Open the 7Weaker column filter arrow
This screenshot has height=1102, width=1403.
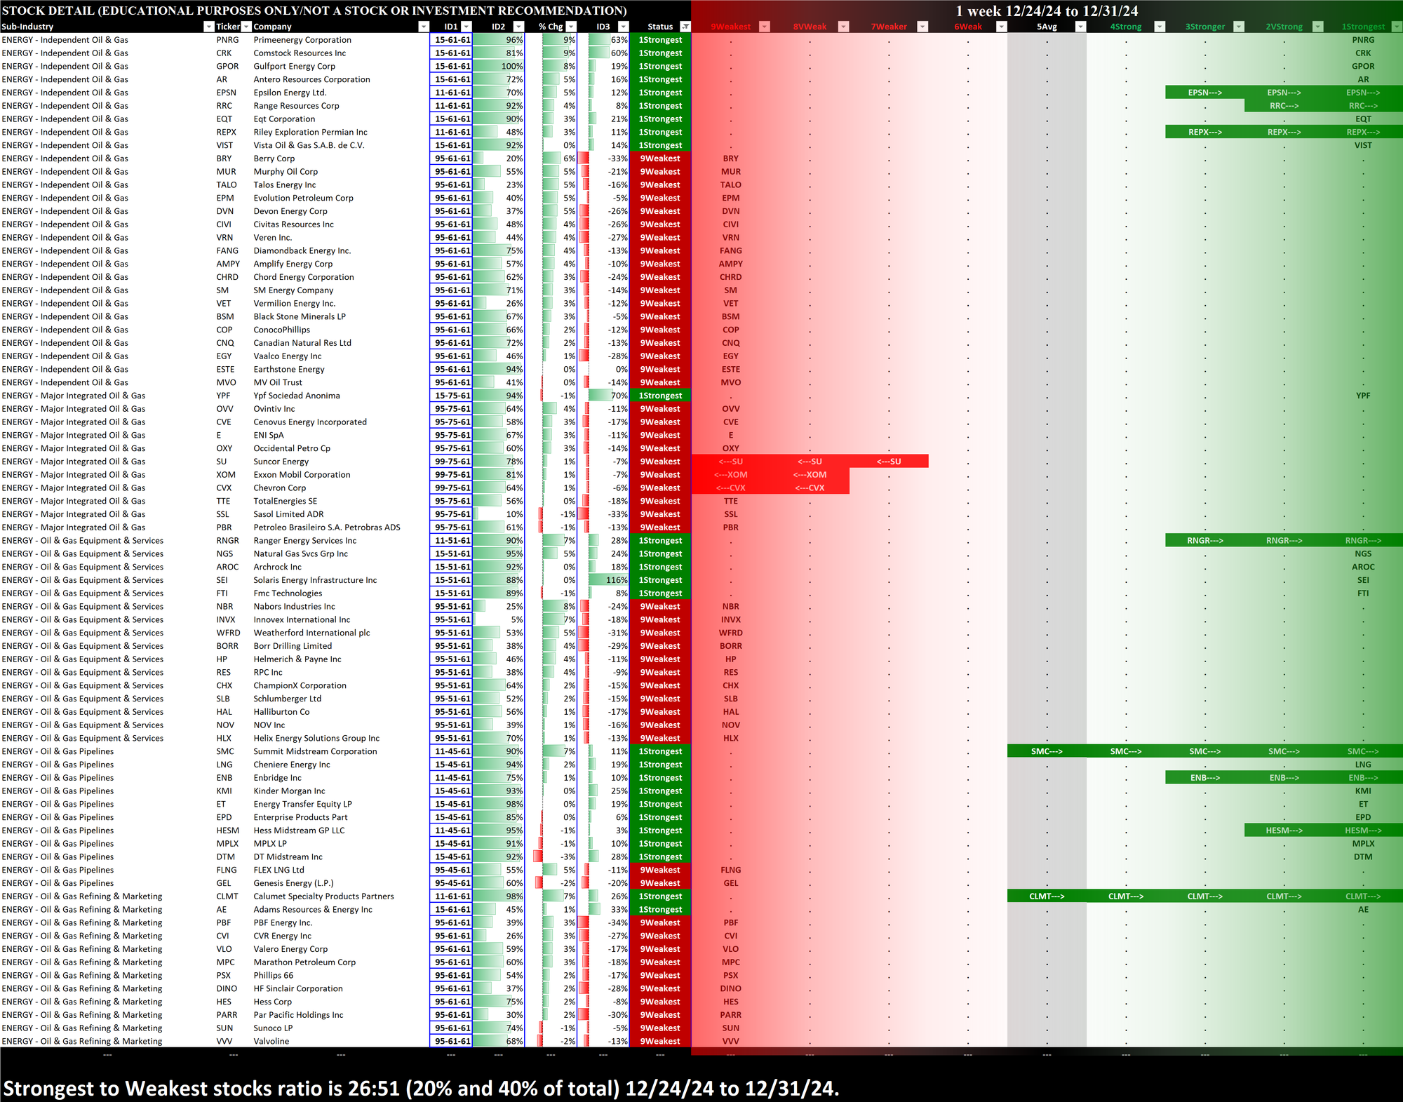[x=922, y=27]
